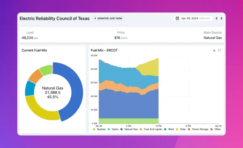Click the Updated Just Now status badge
This screenshot has height=148, width=243.
point(108,18)
